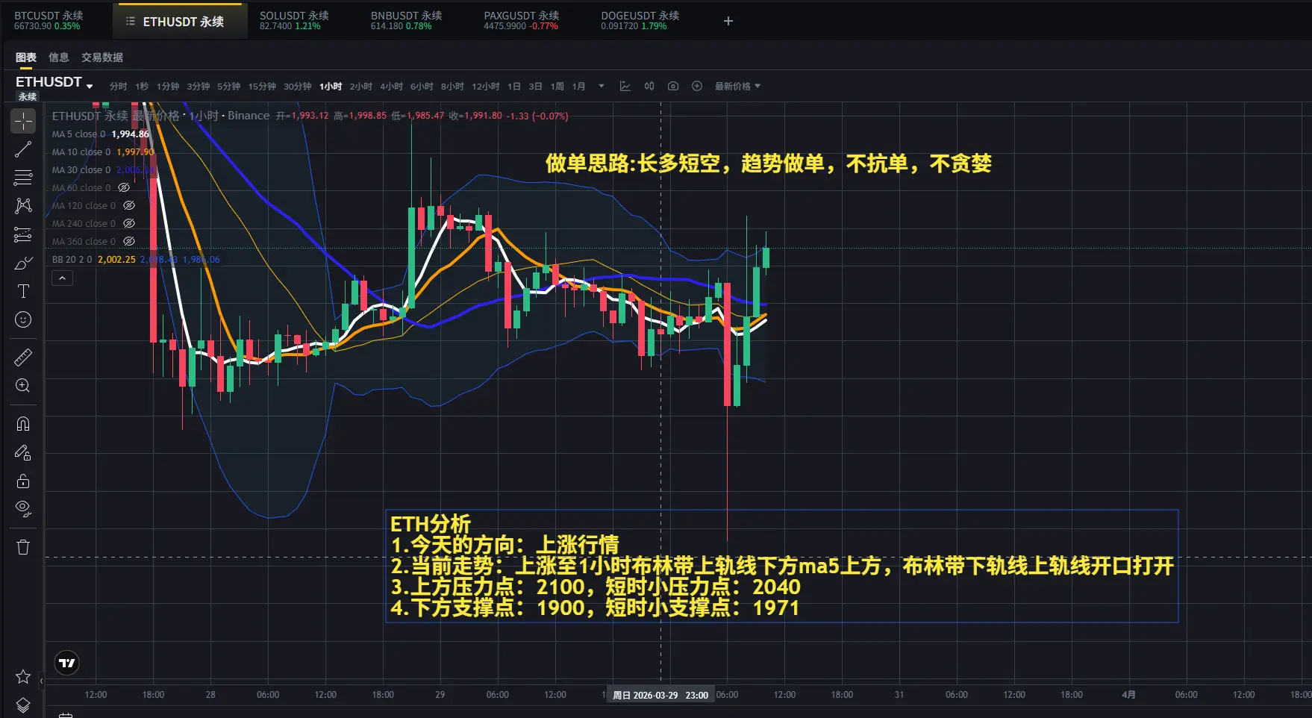Select the Text annotation tool

(x=23, y=291)
